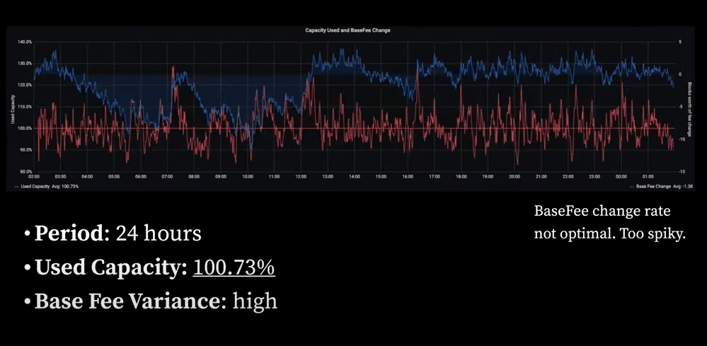Viewport: 707px width, 346px height.
Task: Click the 100.0% left axis label
Action: point(24,128)
